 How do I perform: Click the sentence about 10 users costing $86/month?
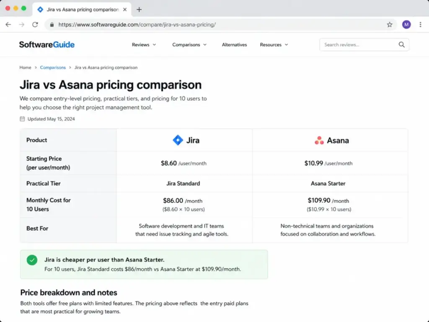(142, 269)
